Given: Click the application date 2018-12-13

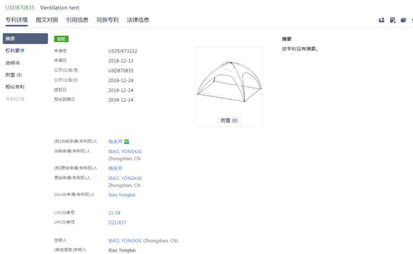Looking at the screenshot, I should click(120, 61).
